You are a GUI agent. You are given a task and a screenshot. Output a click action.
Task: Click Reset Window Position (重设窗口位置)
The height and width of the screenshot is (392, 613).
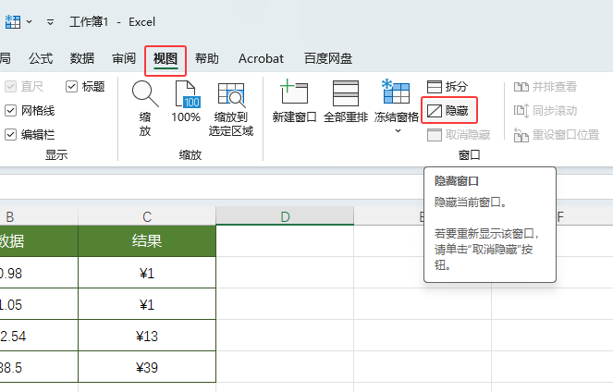(x=557, y=135)
